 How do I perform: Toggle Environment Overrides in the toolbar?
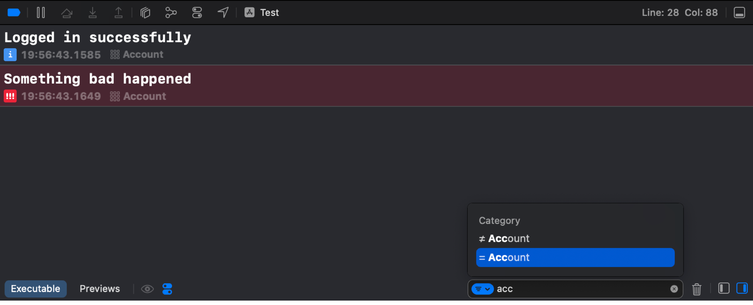[197, 12]
